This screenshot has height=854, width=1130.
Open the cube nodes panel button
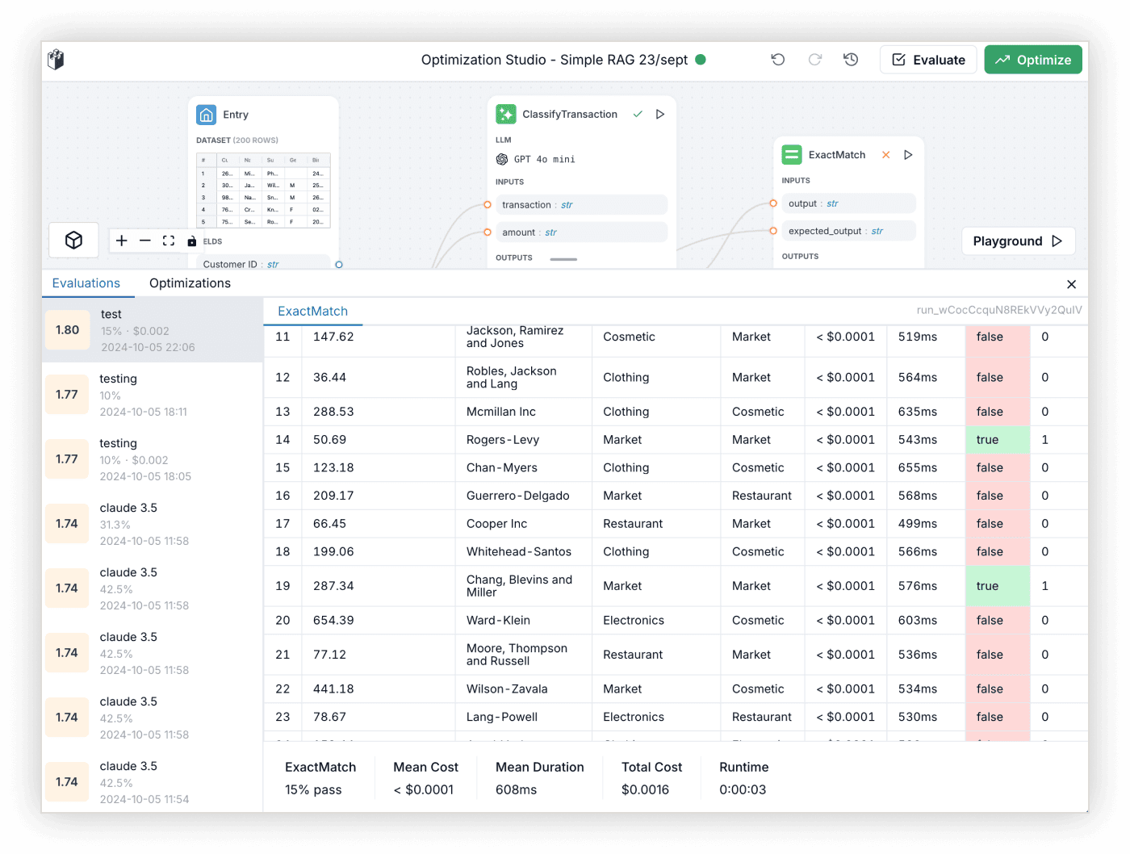(x=73, y=241)
